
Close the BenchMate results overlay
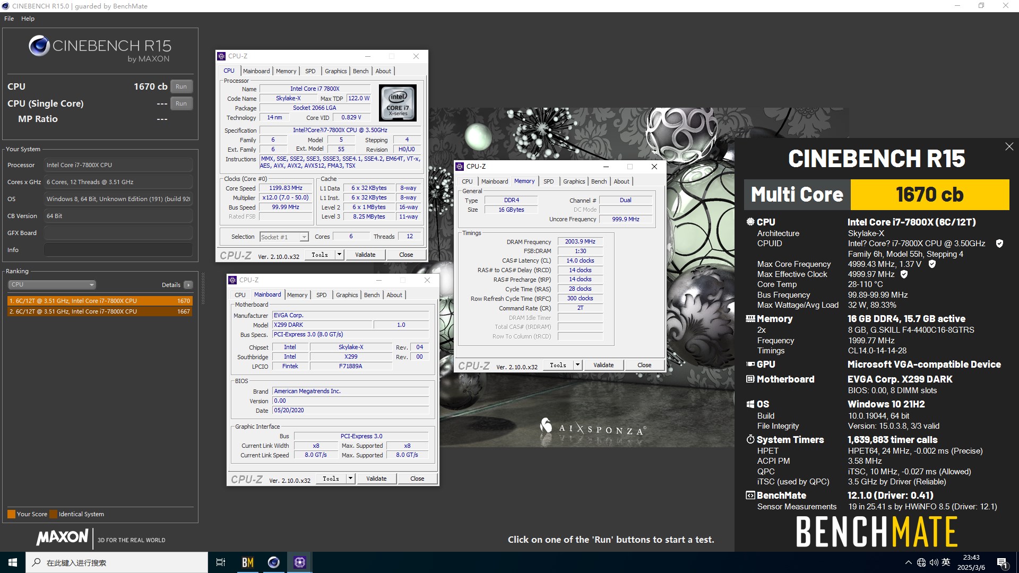1009,146
